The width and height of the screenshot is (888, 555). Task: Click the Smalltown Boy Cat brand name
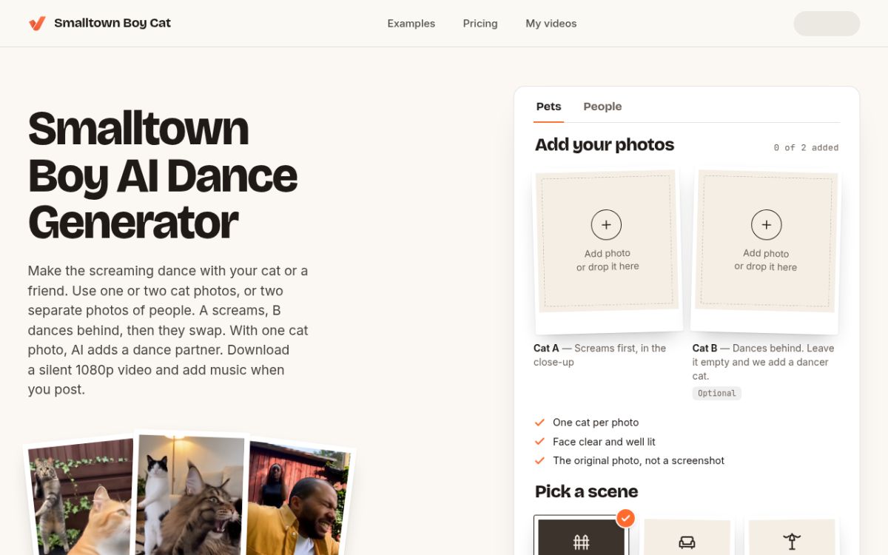112,23
